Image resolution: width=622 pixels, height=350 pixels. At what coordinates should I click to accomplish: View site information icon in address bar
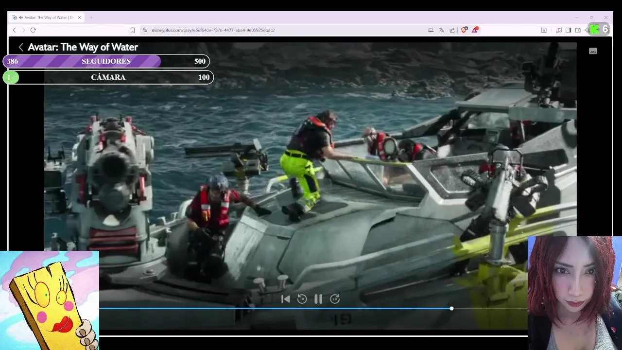[x=145, y=30]
